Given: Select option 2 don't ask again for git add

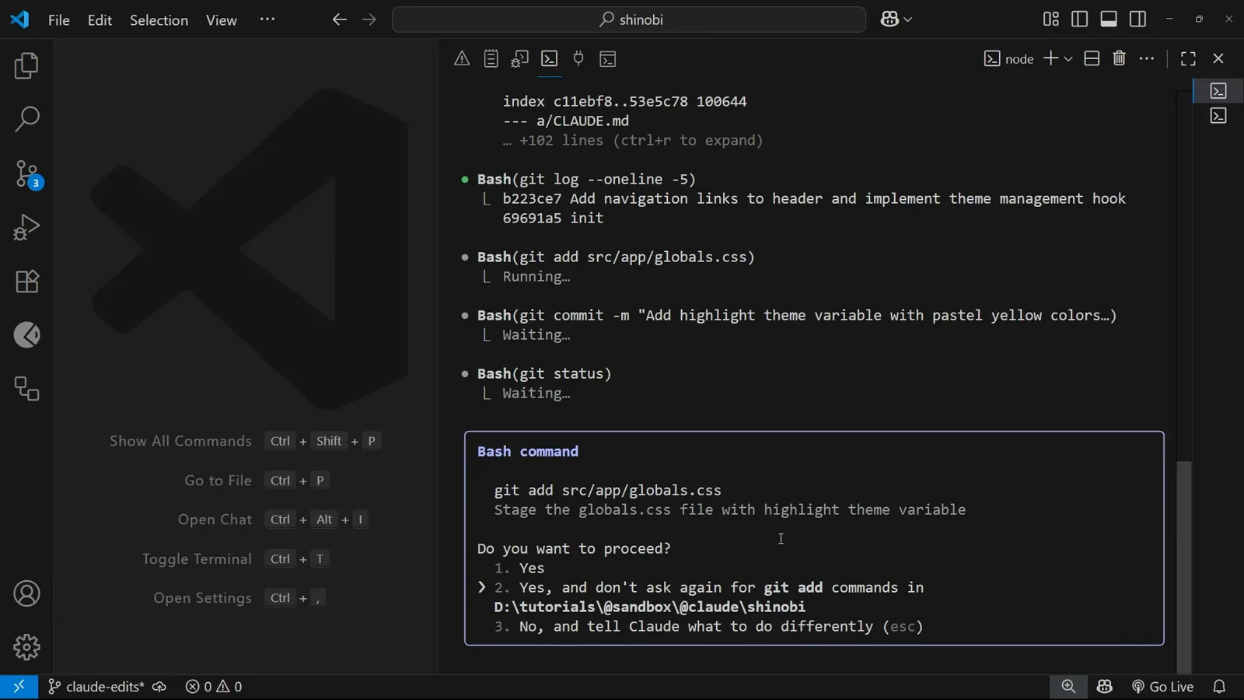Looking at the screenshot, I should pos(708,597).
